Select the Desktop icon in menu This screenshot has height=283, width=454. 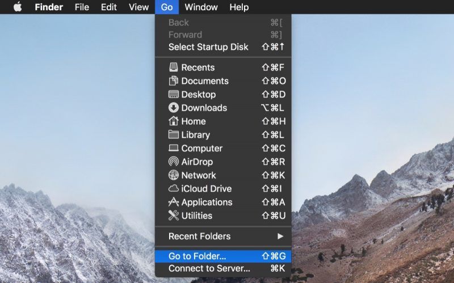174,95
